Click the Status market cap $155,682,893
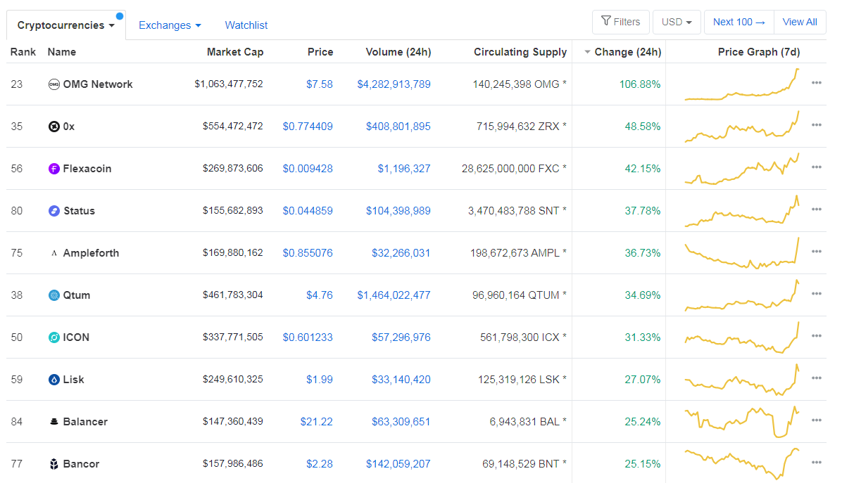 click(232, 211)
